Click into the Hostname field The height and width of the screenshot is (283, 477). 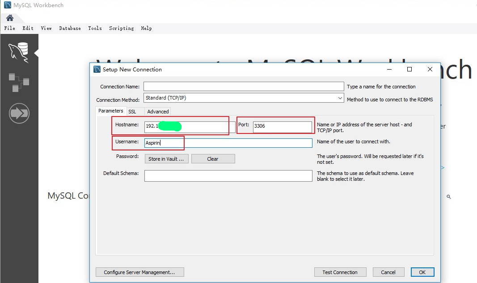[x=190, y=127]
